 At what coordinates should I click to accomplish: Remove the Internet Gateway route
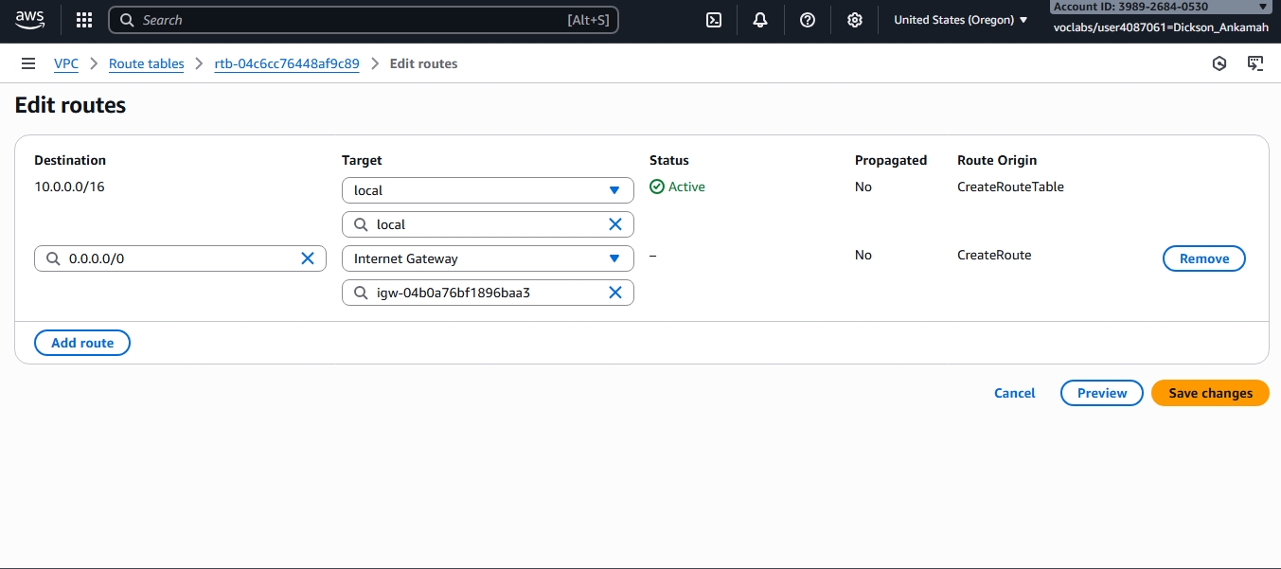point(1203,258)
